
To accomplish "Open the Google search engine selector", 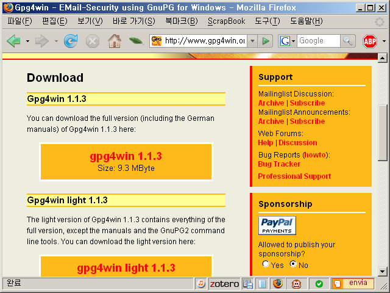I will 287,41.
